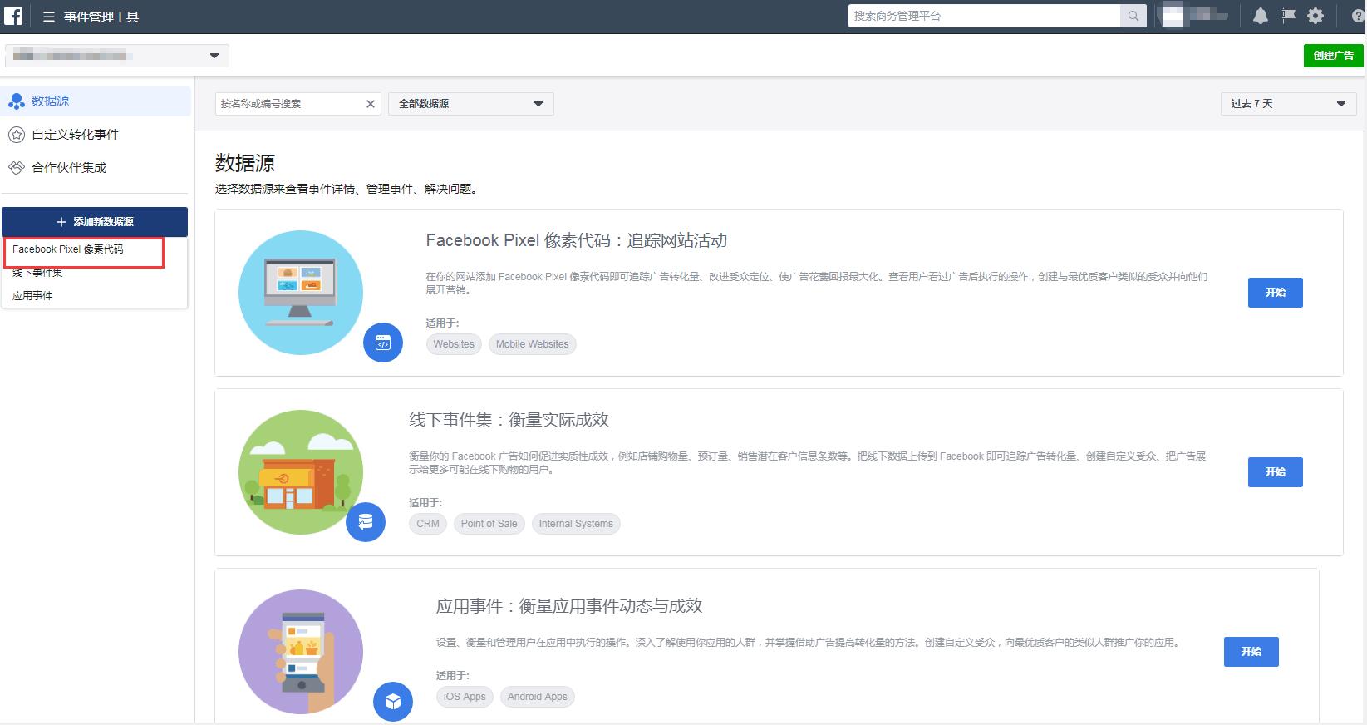1367x725 pixels.
Task: Click the flag pages icon
Action: (x=1288, y=16)
